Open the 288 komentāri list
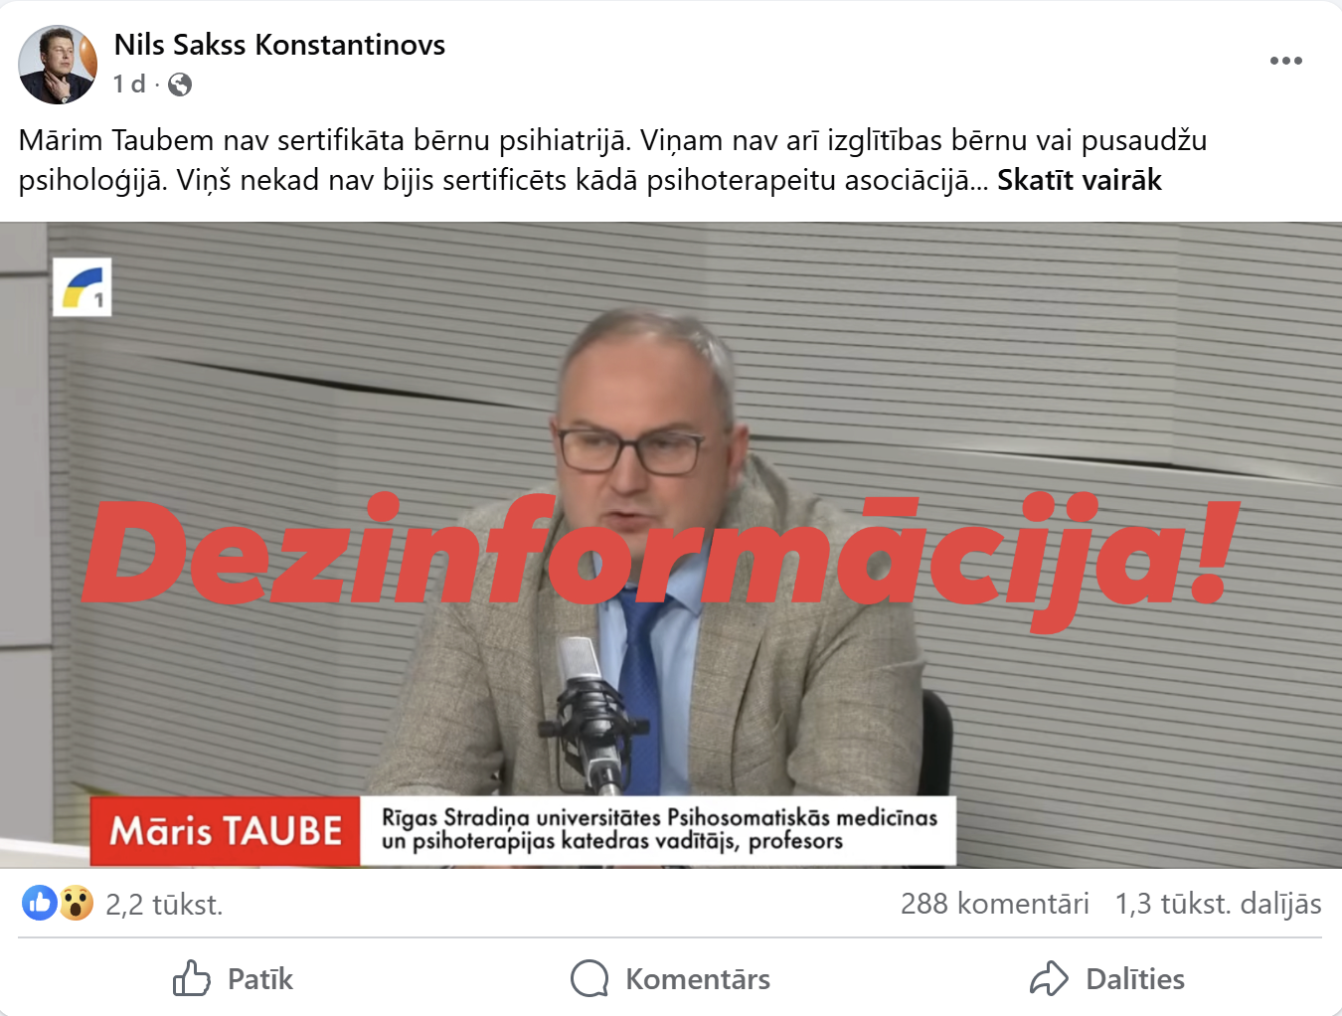The width and height of the screenshot is (1342, 1016). pyautogui.click(x=994, y=903)
